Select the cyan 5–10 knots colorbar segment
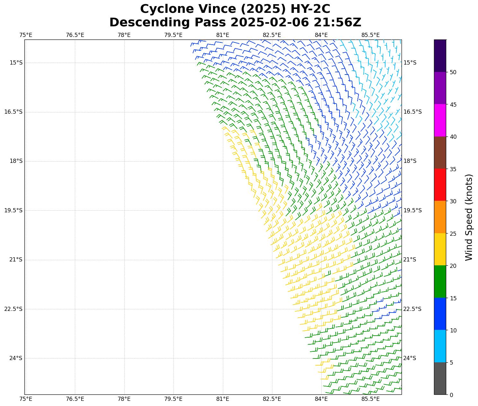 (x=440, y=346)
